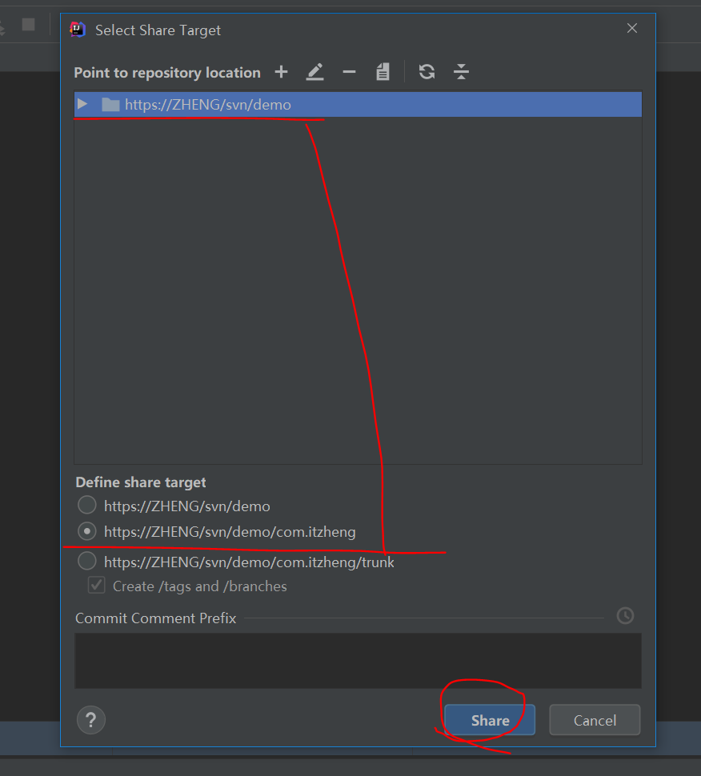
Task: Focus the Commit Comment Prefix text area
Action: 358,661
